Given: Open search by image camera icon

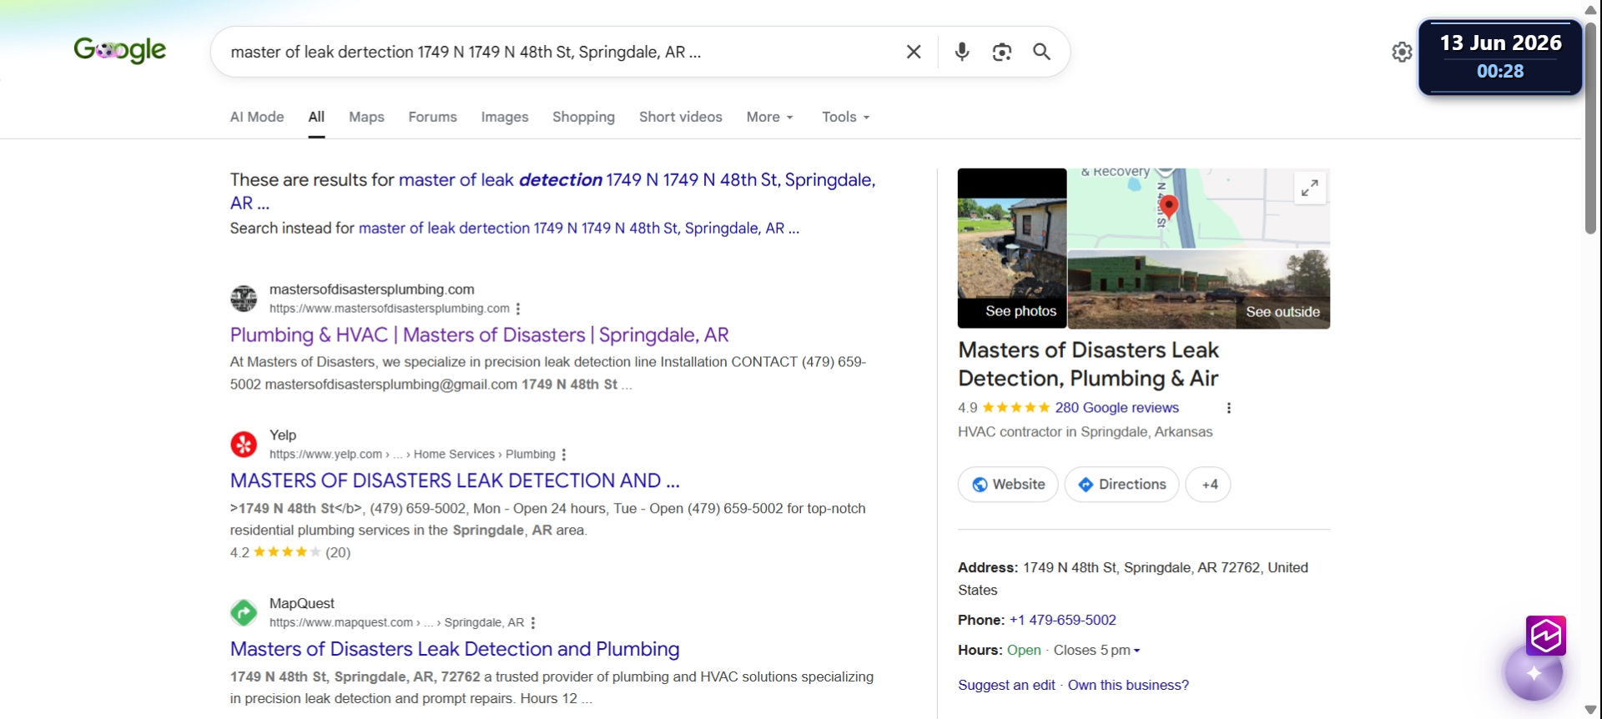Looking at the screenshot, I should [1002, 52].
